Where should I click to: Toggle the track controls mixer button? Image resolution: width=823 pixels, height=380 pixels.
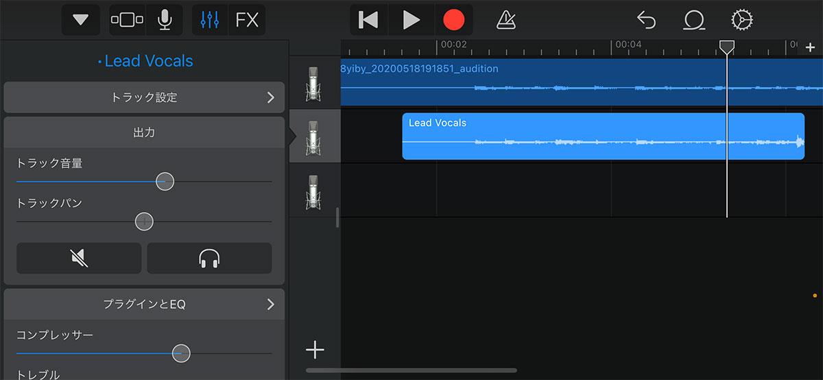tap(210, 20)
